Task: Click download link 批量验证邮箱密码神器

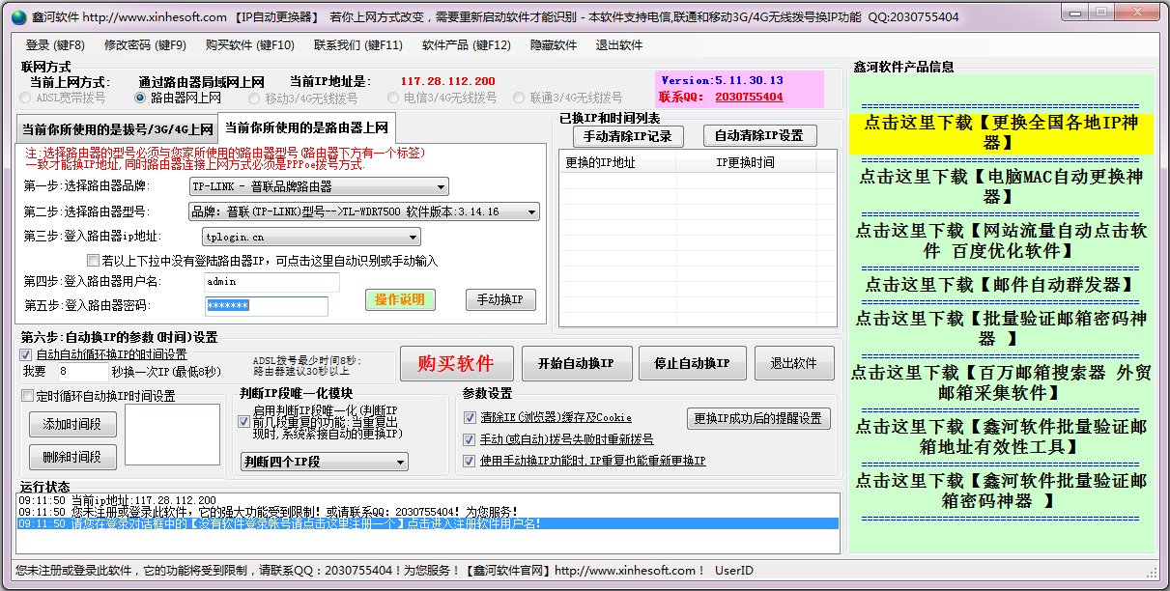Action: click(x=1001, y=327)
